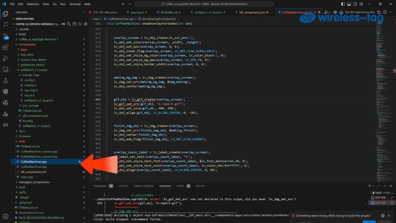Open the Search view in activity bar
The image size is (396, 223).
(5, 25)
